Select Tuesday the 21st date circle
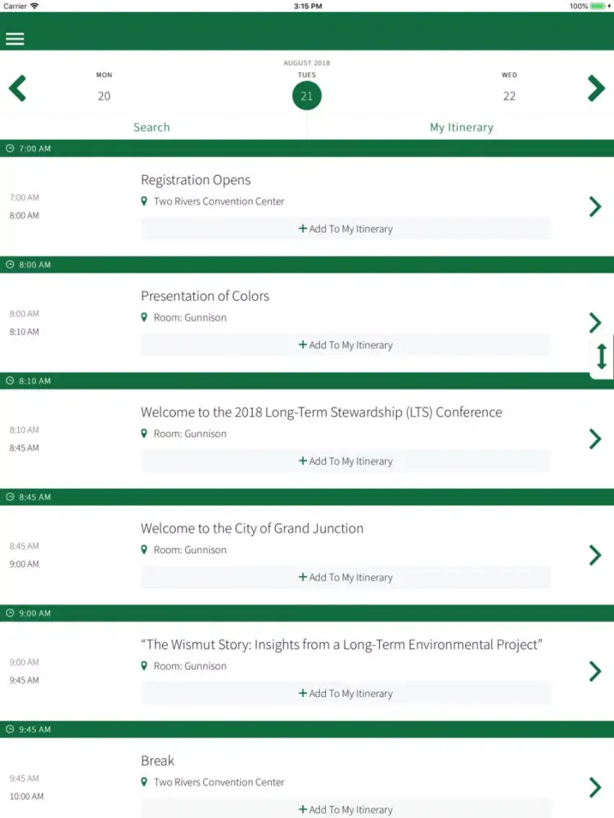 click(307, 95)
